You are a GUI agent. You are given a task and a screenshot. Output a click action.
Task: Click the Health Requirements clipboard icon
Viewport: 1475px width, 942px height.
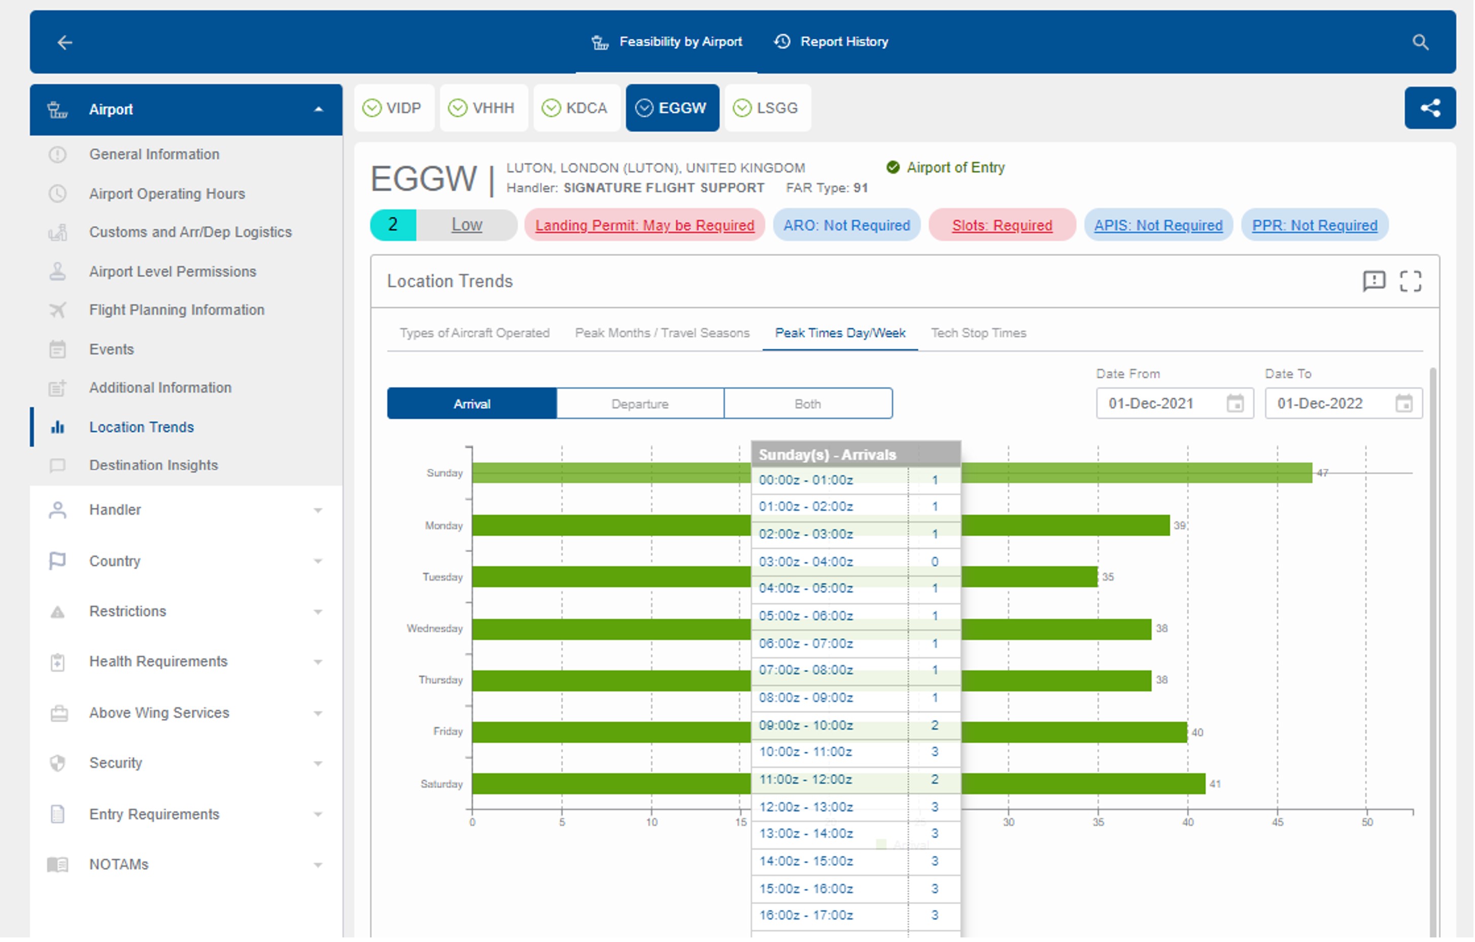coord(57,662)
